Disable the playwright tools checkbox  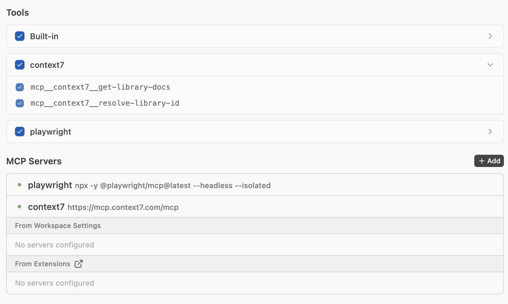pos(20,132)
